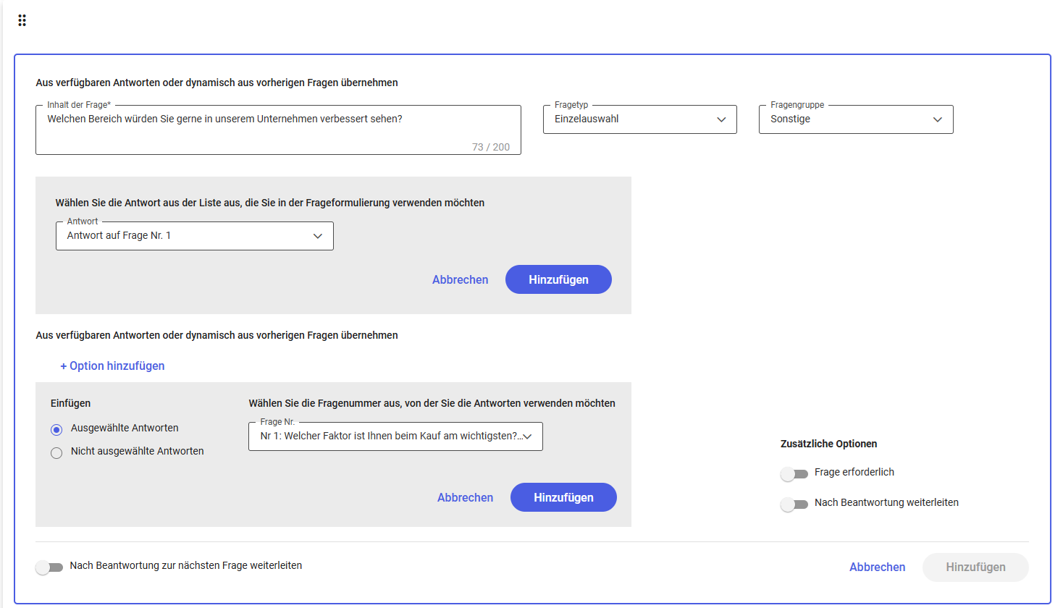The image size is (1055, 608).
Task: Toggle 'Nach Beantwortung weiterleiten' switch
Action: click(794, 504)
